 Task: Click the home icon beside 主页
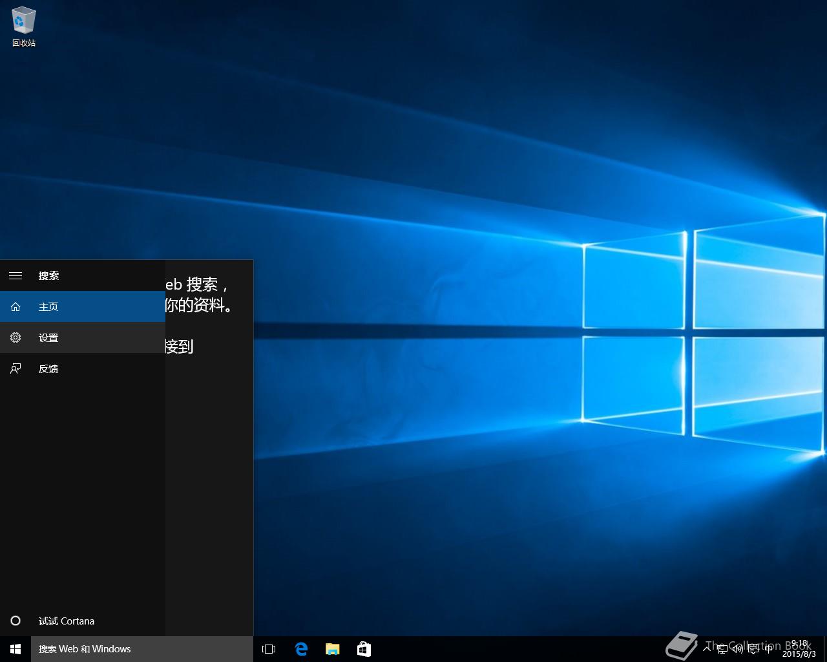coord(16,306)
